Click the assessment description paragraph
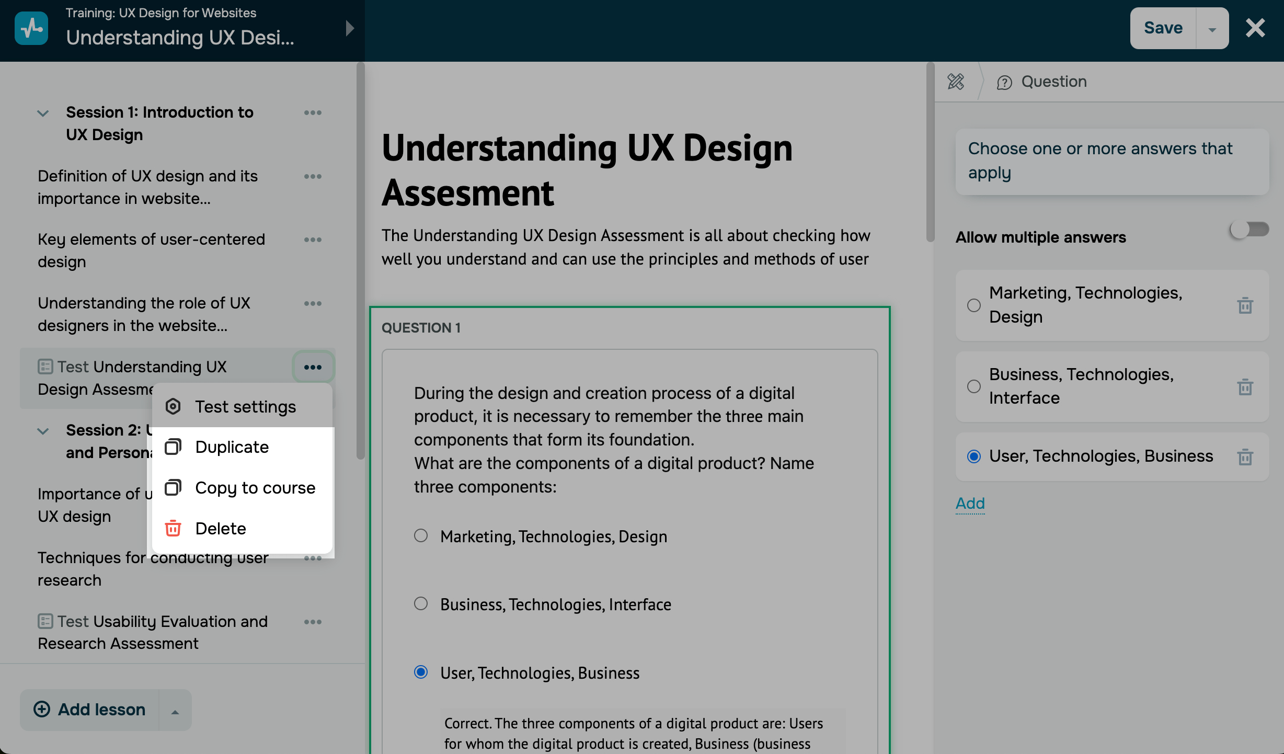Screen dimensions: 1284x754 (x=626, y=247)
